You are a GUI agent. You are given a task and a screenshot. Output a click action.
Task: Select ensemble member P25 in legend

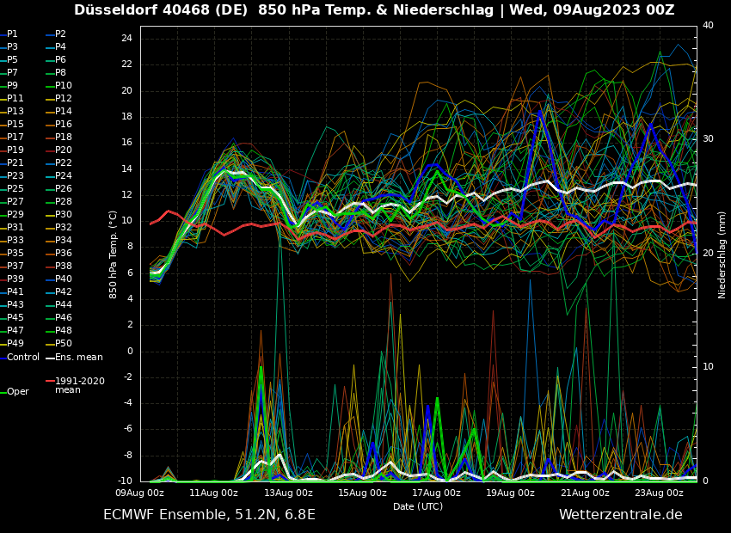pyautogui.click(x=15, y=189)
